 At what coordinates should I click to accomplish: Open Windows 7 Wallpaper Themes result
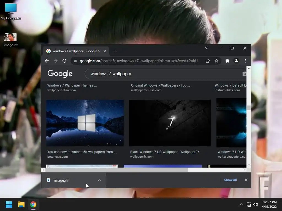point(72,85)
